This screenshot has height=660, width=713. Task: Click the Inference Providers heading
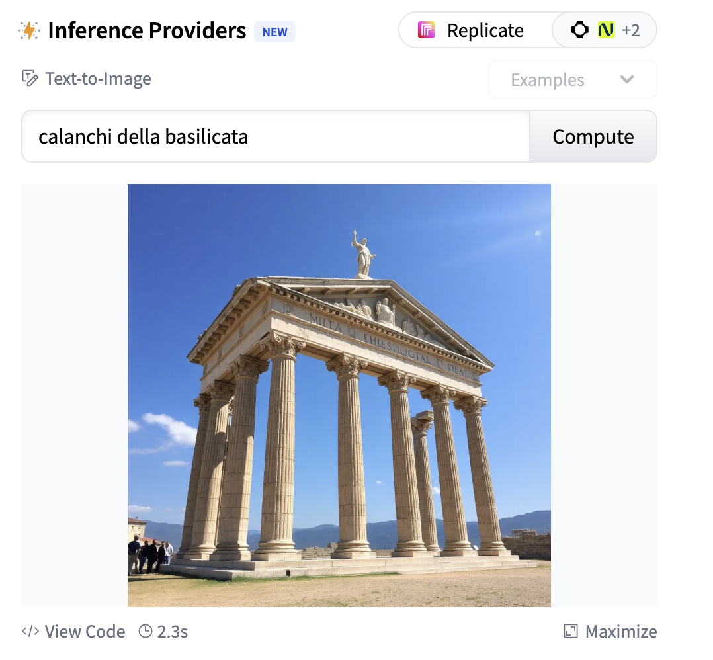click(x=146, y=31)
